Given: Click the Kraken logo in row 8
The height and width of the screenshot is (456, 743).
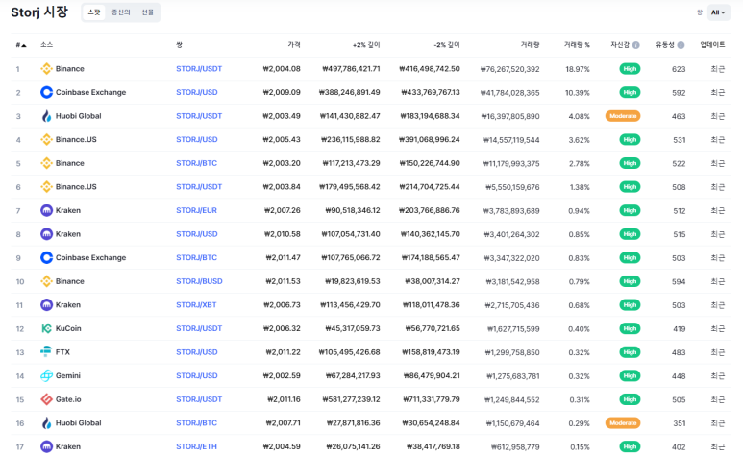Looking at the screenshot, I should (x=46, y=234).
